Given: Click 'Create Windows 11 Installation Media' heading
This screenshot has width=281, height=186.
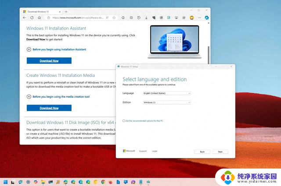Looking at the screenshot, I should coord(61,75).
